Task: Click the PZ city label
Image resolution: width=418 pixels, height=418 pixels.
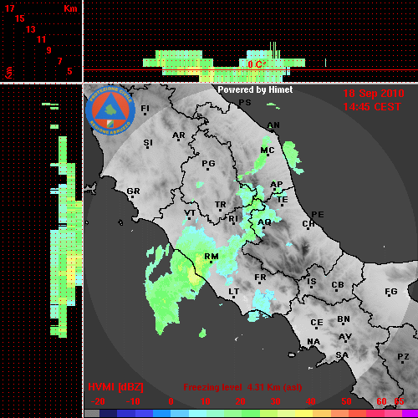Action: (403, 356)
